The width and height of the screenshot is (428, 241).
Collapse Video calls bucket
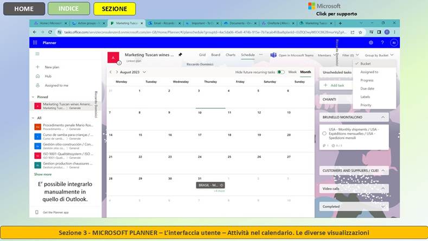pyautogui.click(x=383, y=188)
